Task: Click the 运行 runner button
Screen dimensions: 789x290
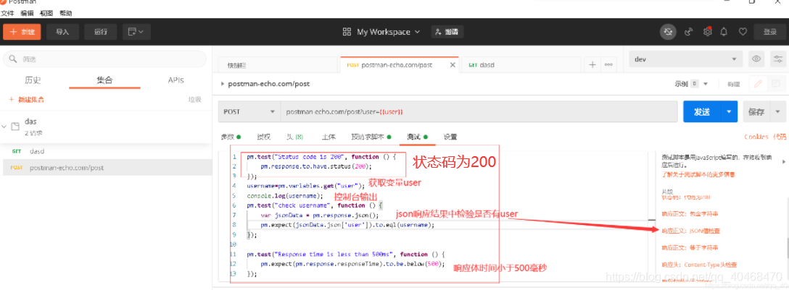Action: point(101,32)
